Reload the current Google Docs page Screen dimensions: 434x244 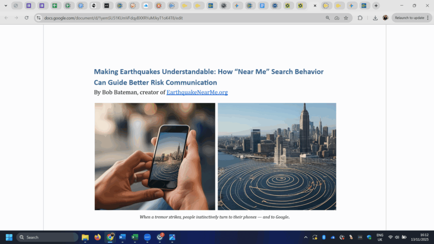click(27, 18)
